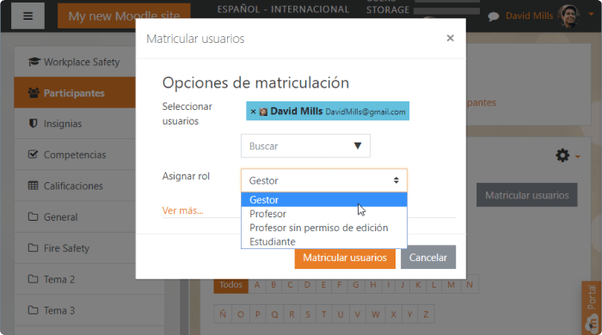The image size is (602, 335).
Task: Click orange Matricular usuarios button in dialog
Action: (345, 257)
